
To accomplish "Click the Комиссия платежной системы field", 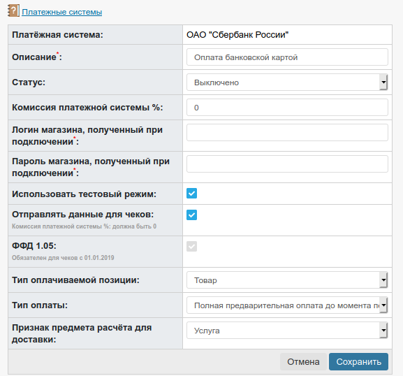I will pyautogui.click(x=287, y=108).
